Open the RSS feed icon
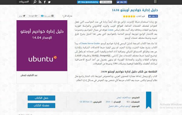Viewport: 182px width, 115px height. tap(40, 2)
